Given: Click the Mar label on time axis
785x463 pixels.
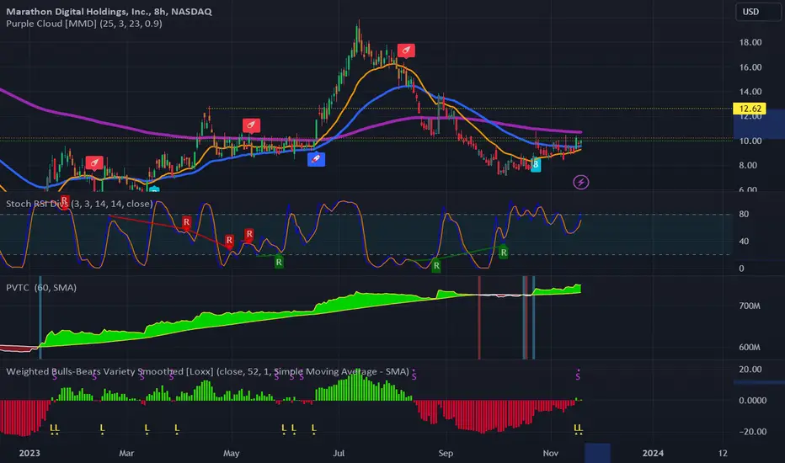Looking at the screenshot, I should coord(126,453).
